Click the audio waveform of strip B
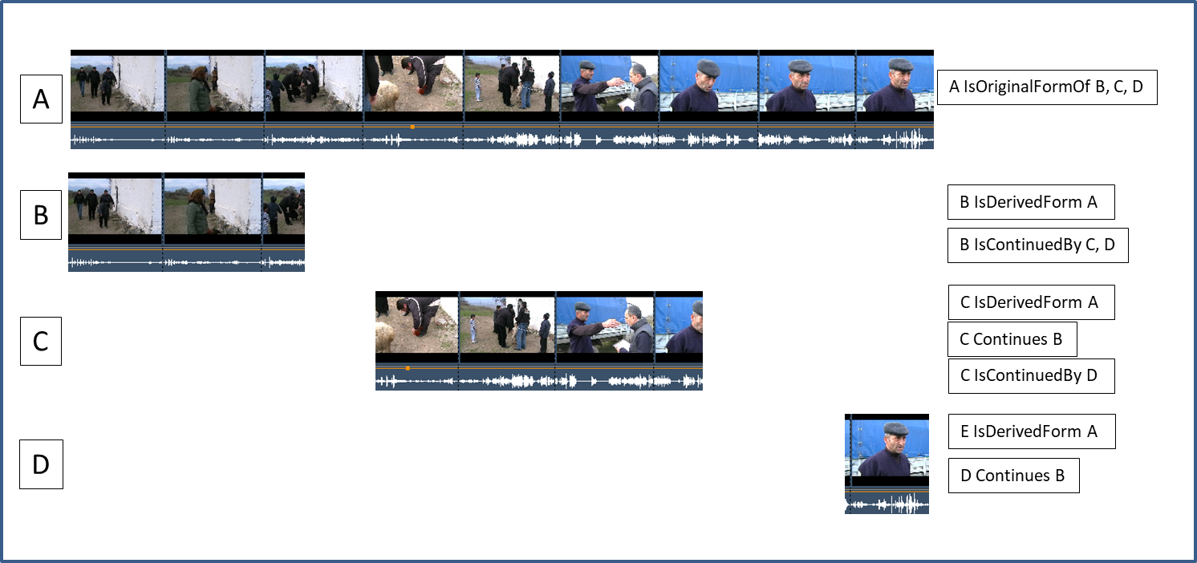This screenshot has height=563, width=1197. (x=186, y=262)
